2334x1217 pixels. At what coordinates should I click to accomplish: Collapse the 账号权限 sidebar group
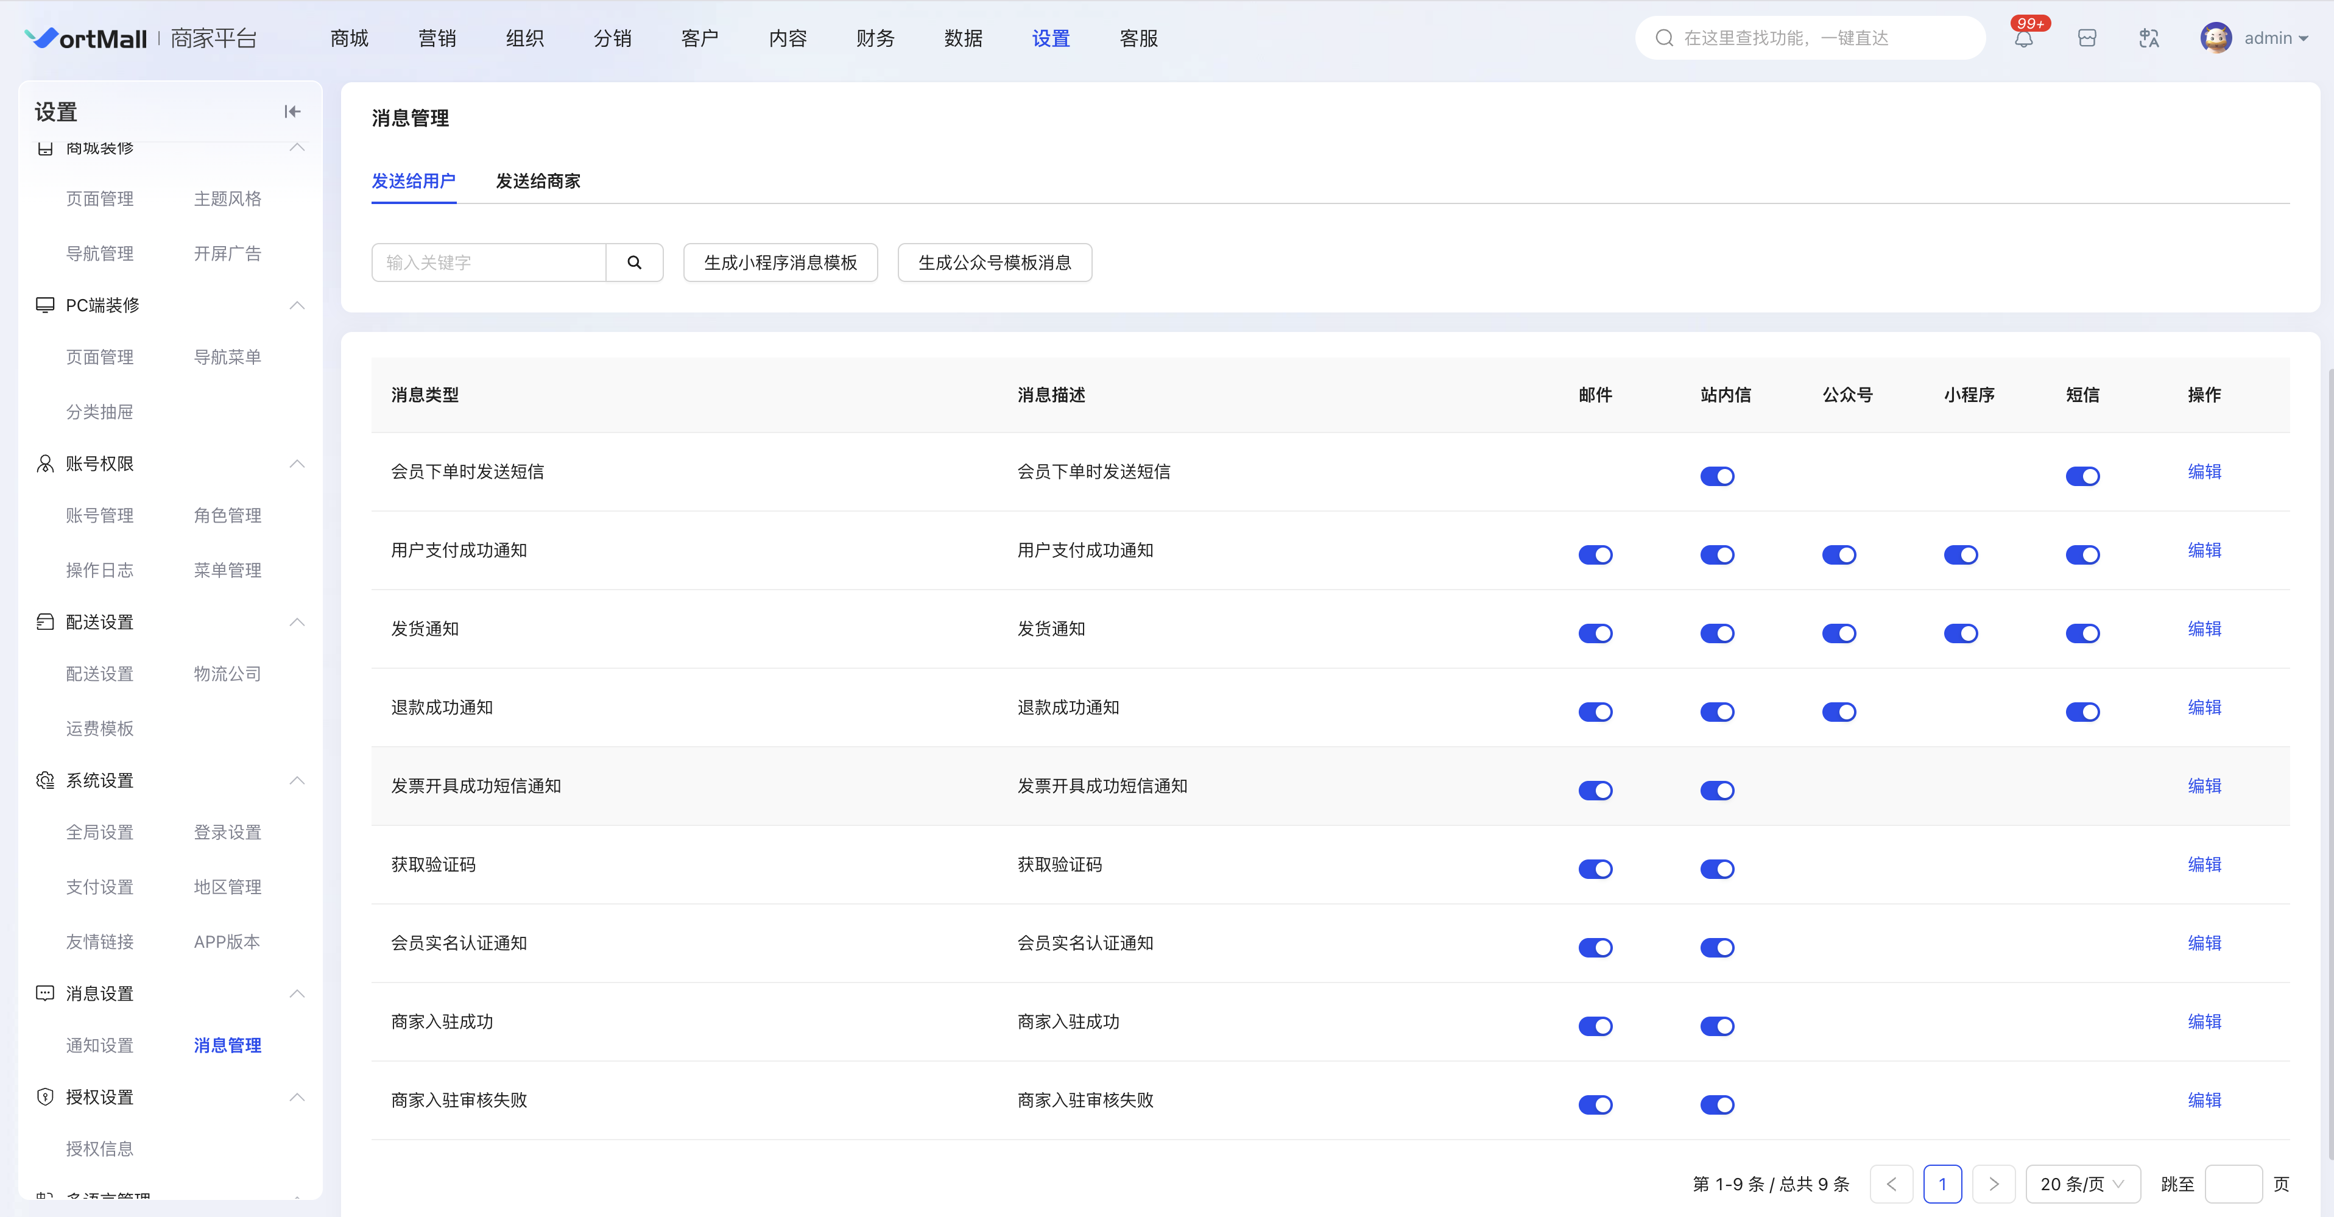pyautogui.click(x=296, y=464)
